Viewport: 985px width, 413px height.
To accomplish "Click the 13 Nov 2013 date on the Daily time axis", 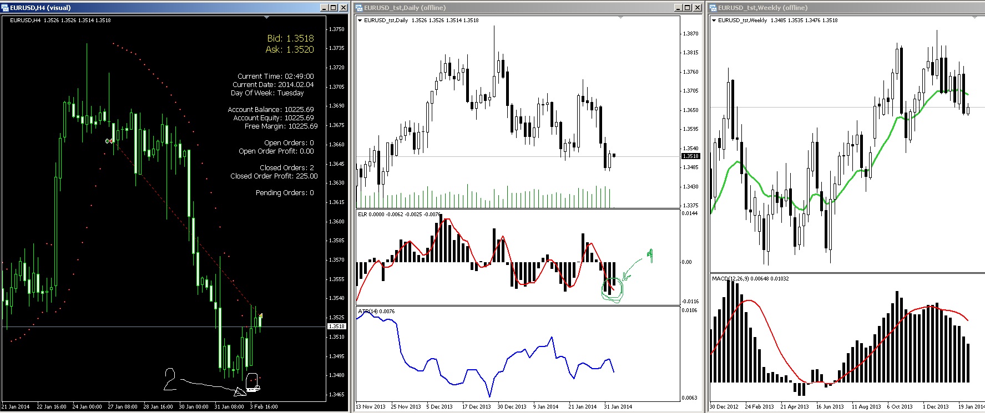I will 370,407.
